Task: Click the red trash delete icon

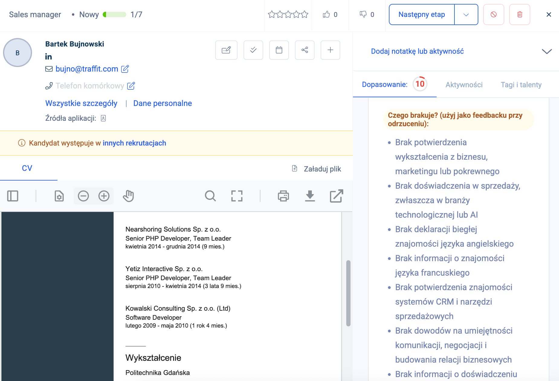Action: (519, 14)
